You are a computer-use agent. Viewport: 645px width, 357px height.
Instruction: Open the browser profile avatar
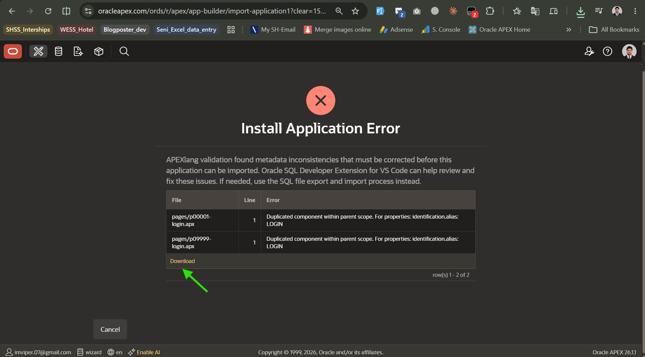617,11
